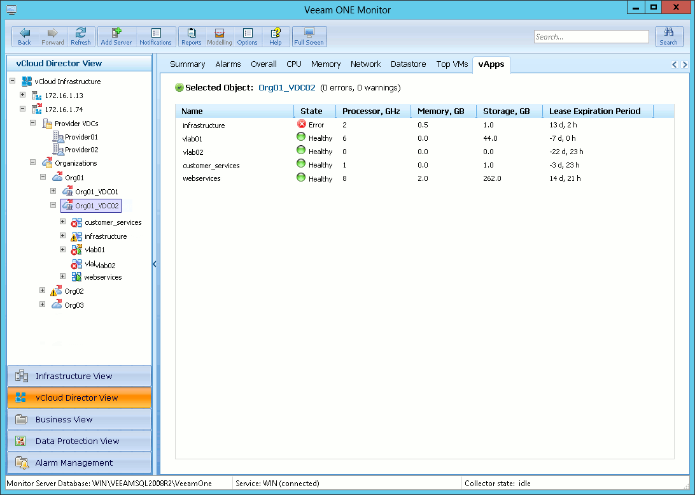The height and width of the screenshot is (495, 695).
Task: Click the customer_services vApp error icon
Action: (x=76, y=222)
